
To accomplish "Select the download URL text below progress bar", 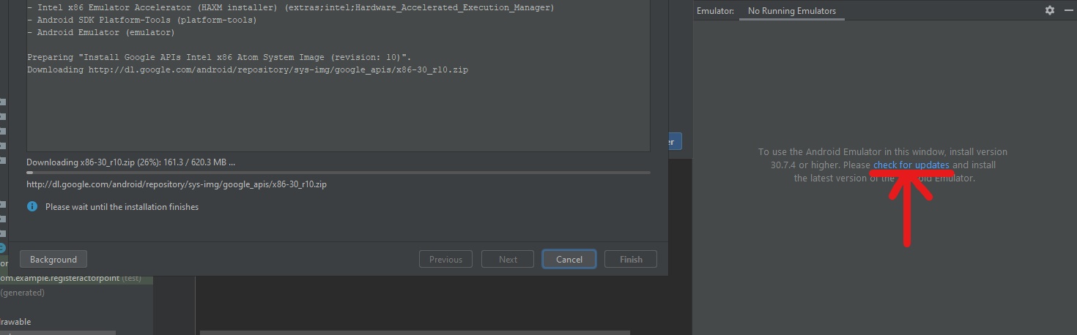I will 177,184.
